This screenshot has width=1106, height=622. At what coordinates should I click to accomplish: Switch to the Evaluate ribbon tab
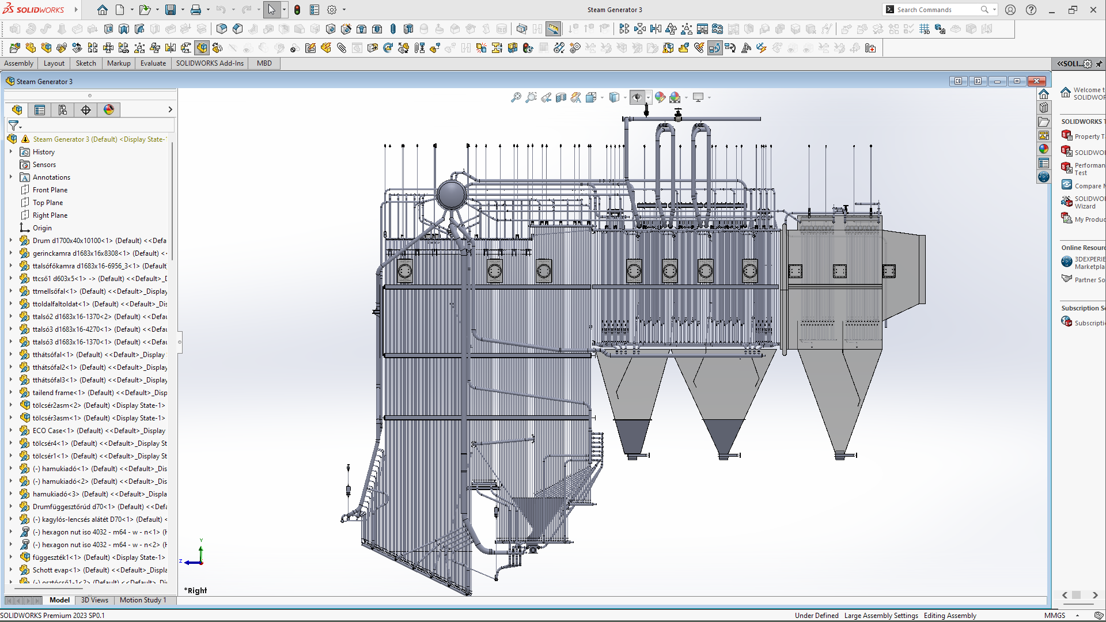pos(153,63)
